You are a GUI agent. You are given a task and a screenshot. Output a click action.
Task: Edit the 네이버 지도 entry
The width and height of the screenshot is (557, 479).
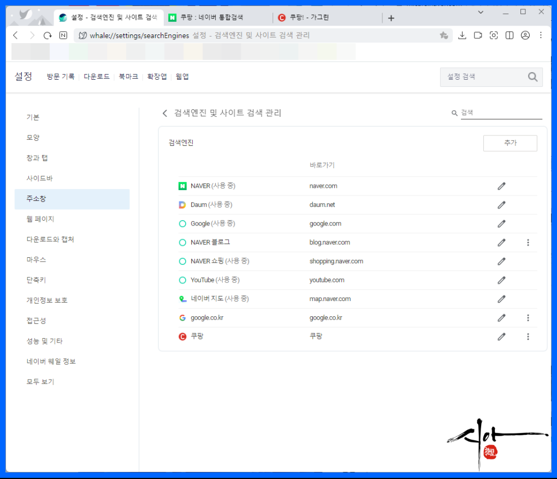501,299
